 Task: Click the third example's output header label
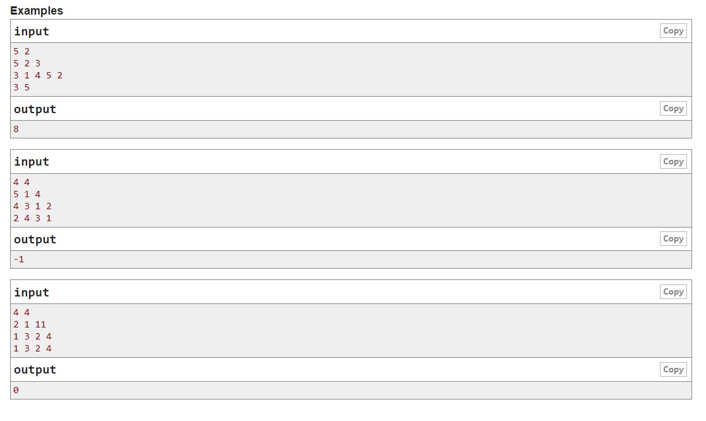click(x=35, y=370)
